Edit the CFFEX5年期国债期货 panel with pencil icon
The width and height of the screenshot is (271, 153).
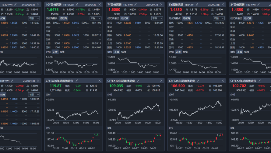(198, 81)
